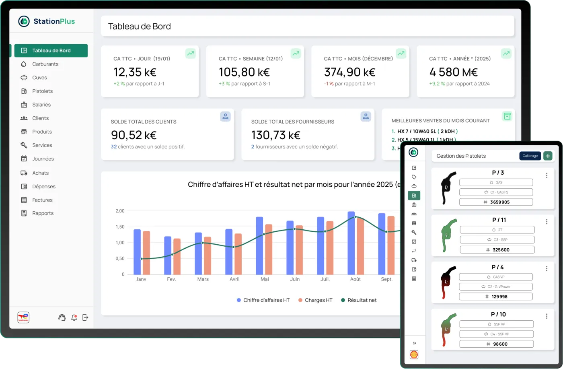Expand the collapsed tablet sidebar
This screenshot has height=369, width=563.
click(x=414, y=343)
